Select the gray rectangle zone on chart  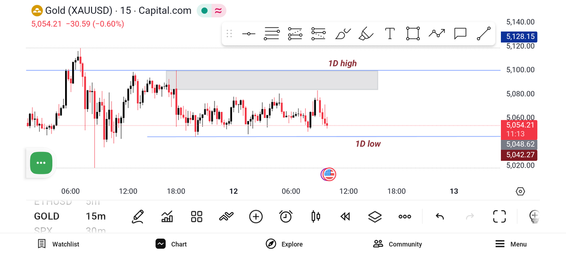coord(272,80)
